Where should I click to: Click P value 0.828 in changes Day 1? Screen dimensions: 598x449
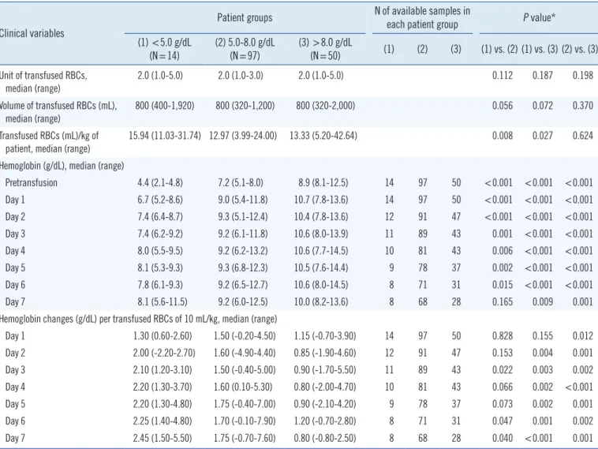pos(503,336)
